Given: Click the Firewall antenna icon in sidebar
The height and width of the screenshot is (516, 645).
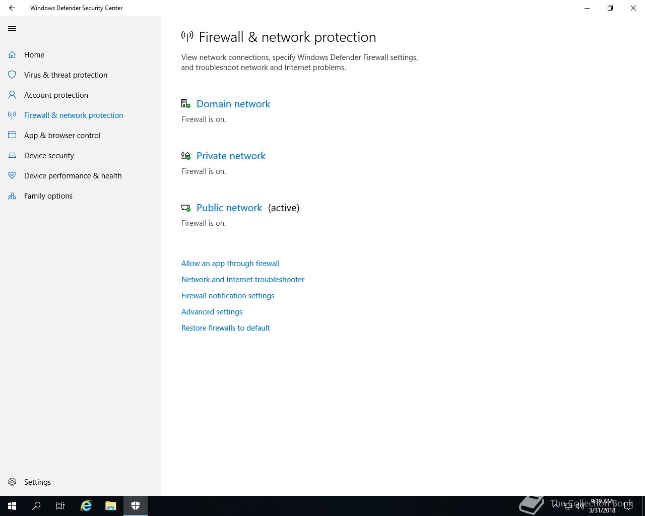Looking at the screenshot, I should click(12, 115).
